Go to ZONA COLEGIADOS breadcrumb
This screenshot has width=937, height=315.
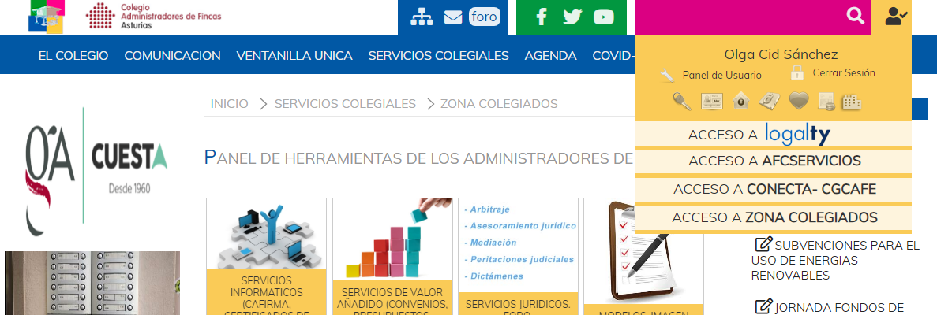point(499,104)
